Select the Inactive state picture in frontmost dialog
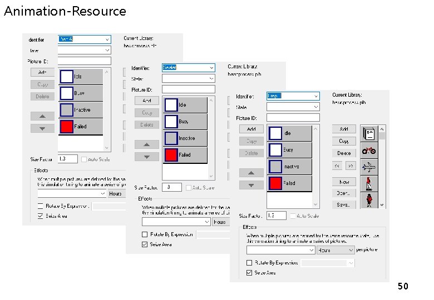 pos(289,167)
